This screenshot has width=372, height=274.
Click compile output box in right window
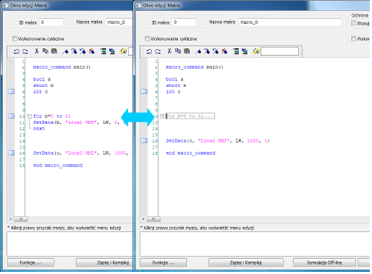pos(255,244)
